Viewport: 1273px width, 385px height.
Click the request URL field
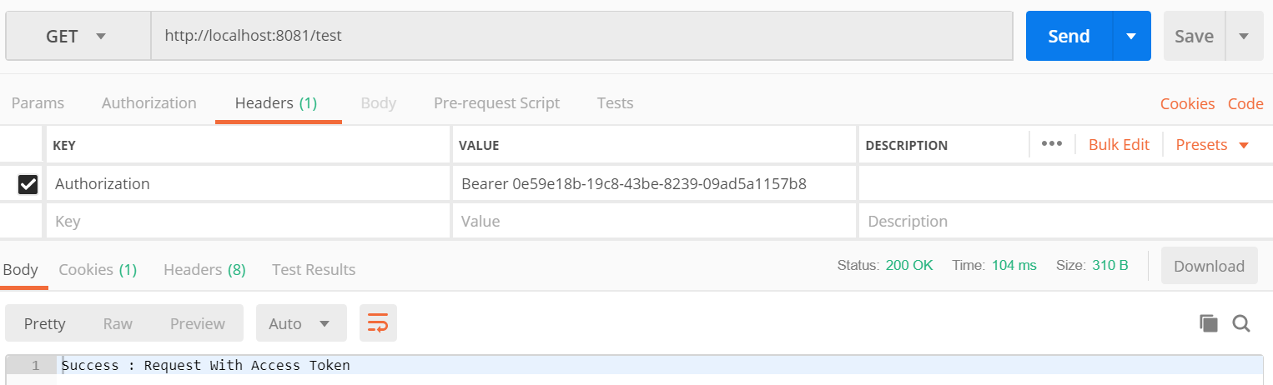point(581,36)
